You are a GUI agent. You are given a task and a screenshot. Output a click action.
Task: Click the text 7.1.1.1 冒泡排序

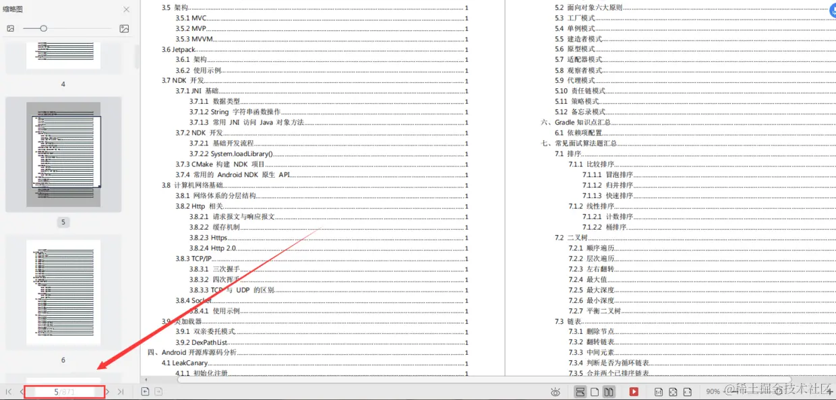608,175
